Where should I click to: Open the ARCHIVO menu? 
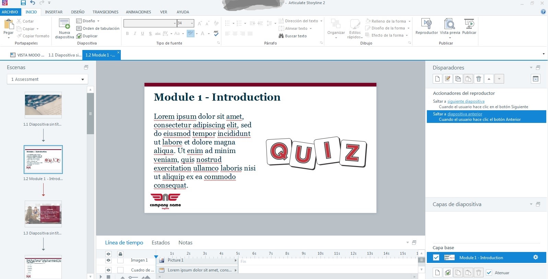[10, 12]
